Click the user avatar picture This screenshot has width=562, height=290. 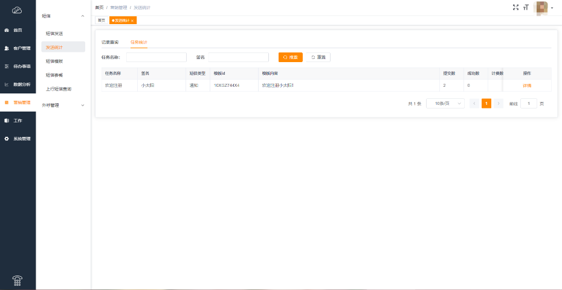541,7
